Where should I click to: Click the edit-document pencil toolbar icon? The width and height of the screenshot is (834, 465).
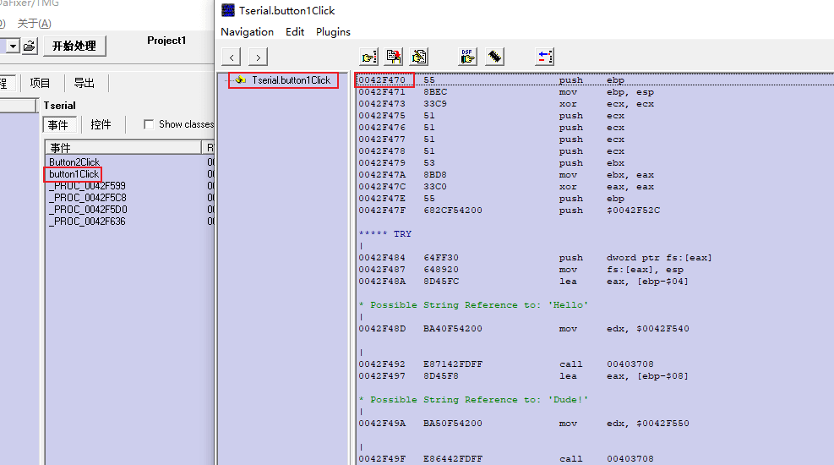coord(419,57)
